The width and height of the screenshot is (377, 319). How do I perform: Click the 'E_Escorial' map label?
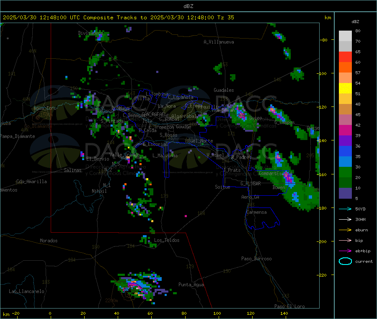coord(155,144)
